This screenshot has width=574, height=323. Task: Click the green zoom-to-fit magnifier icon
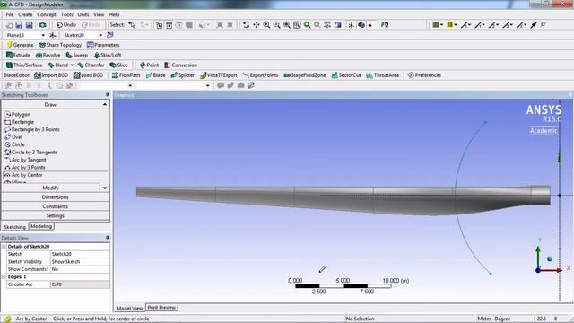[307, 25]
